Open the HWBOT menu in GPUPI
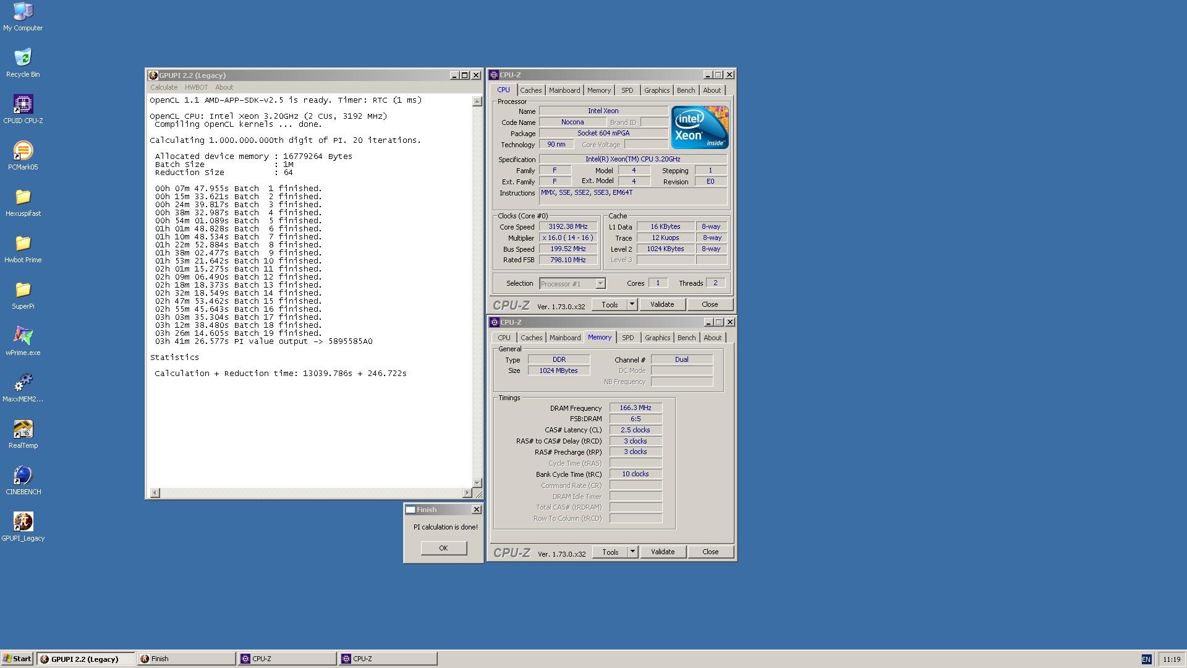1187x668 pixels. 196,87
